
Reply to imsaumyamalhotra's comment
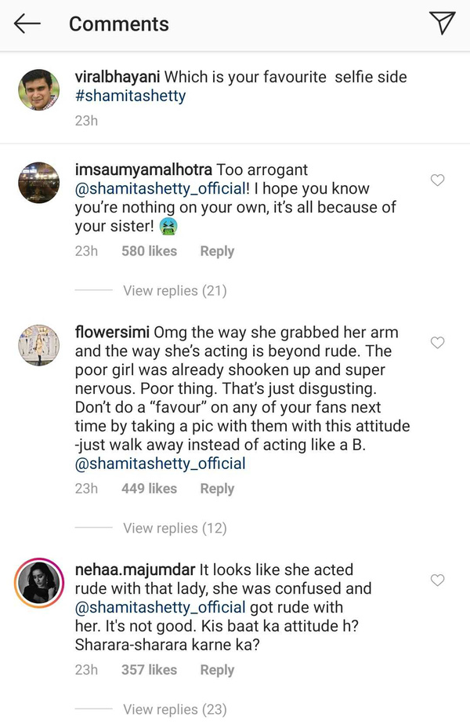click(217, 252)
